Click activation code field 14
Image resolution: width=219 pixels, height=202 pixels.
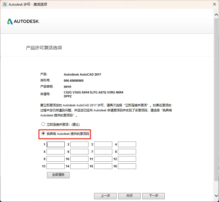(x=79, y=166)
